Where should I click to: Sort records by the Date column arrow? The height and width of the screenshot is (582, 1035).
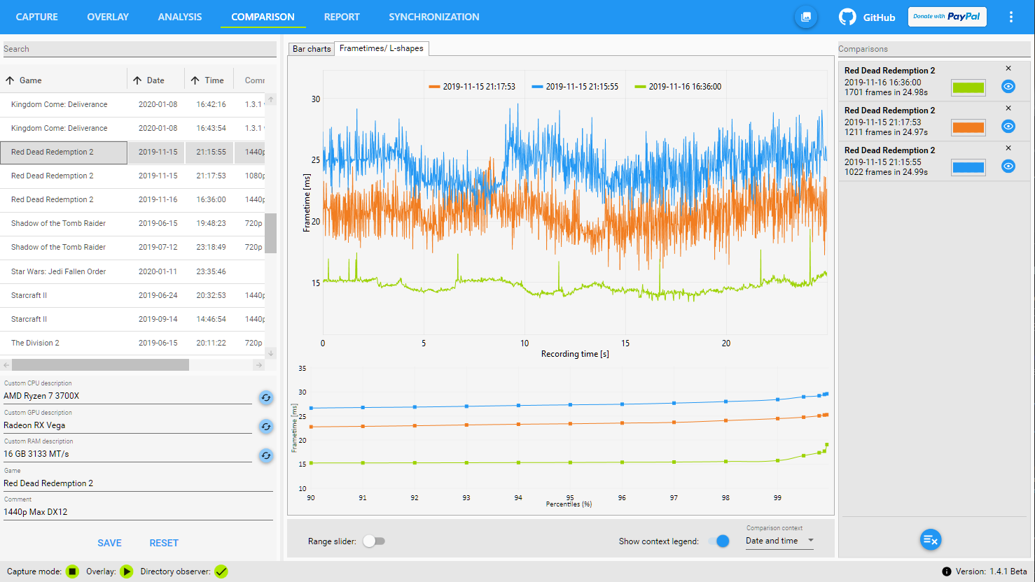tap(137, 80)
